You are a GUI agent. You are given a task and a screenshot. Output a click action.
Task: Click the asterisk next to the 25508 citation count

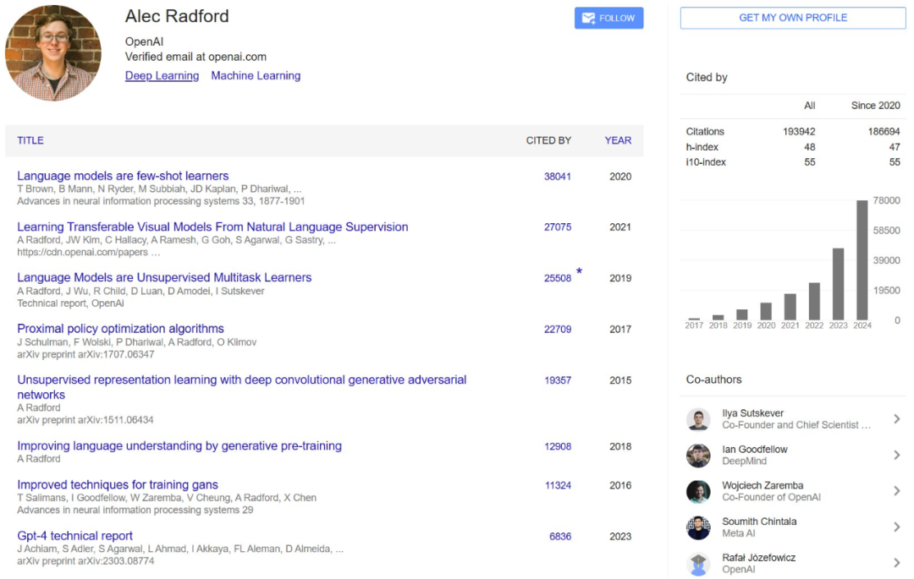click(578, 271)
